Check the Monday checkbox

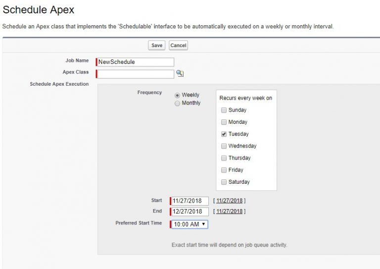click(x=224, y=122)
